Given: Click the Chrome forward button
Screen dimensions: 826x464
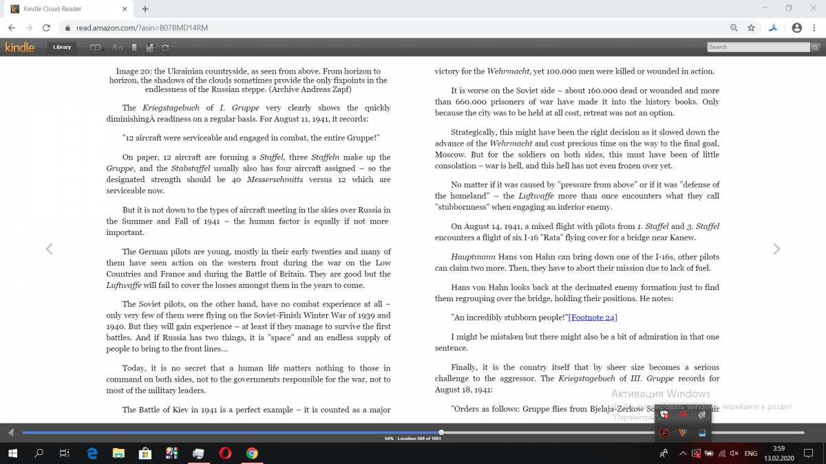Looking at the screenshot, I should point(29,27).
